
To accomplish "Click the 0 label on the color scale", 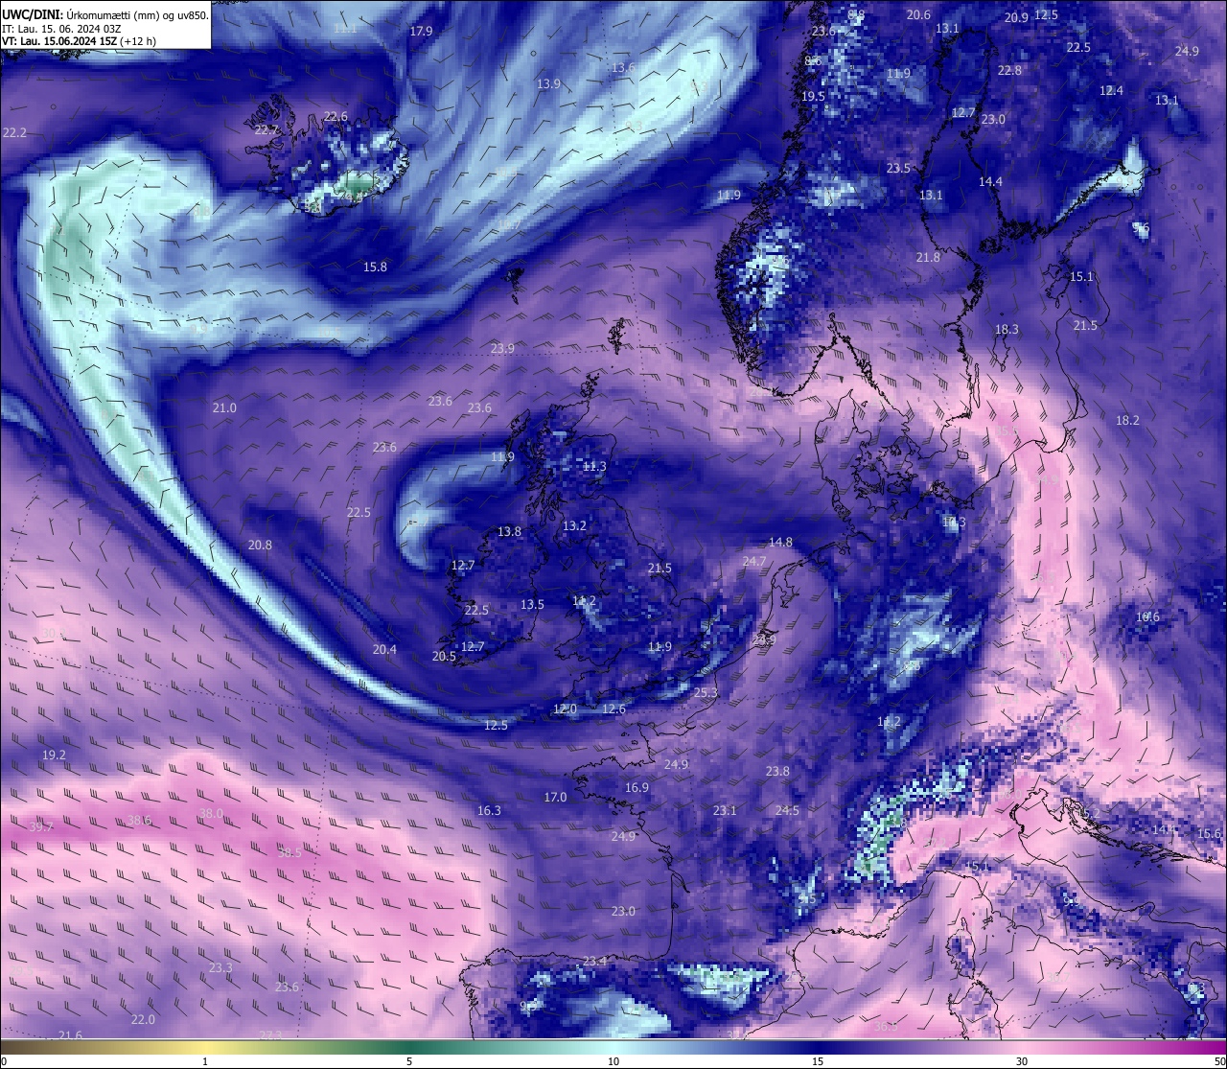I will coord(4,1061).
